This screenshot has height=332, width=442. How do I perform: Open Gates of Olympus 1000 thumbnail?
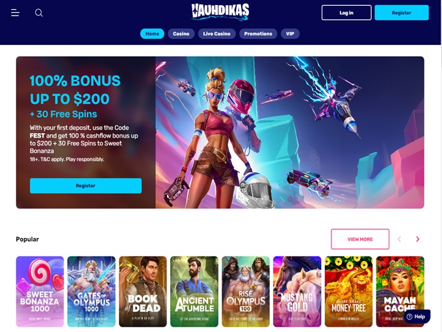click(x=92, y=292)
